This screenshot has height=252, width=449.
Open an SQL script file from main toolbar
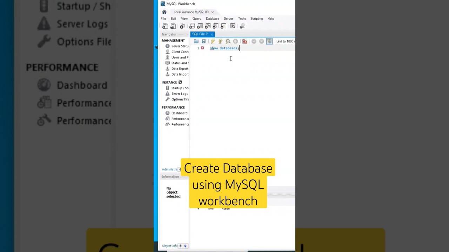pos(173,26)
